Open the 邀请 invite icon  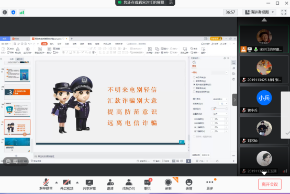pyautogui.click(x=110, y=184)
